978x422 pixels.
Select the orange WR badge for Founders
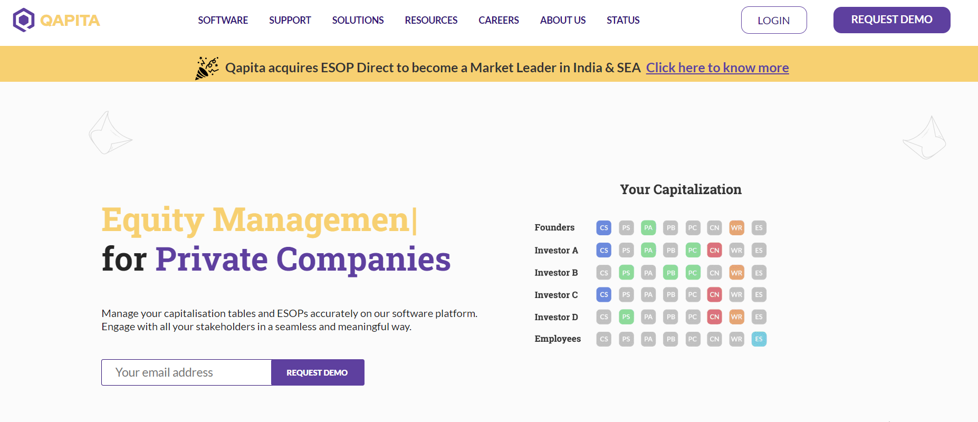click(x=736, y=228)
